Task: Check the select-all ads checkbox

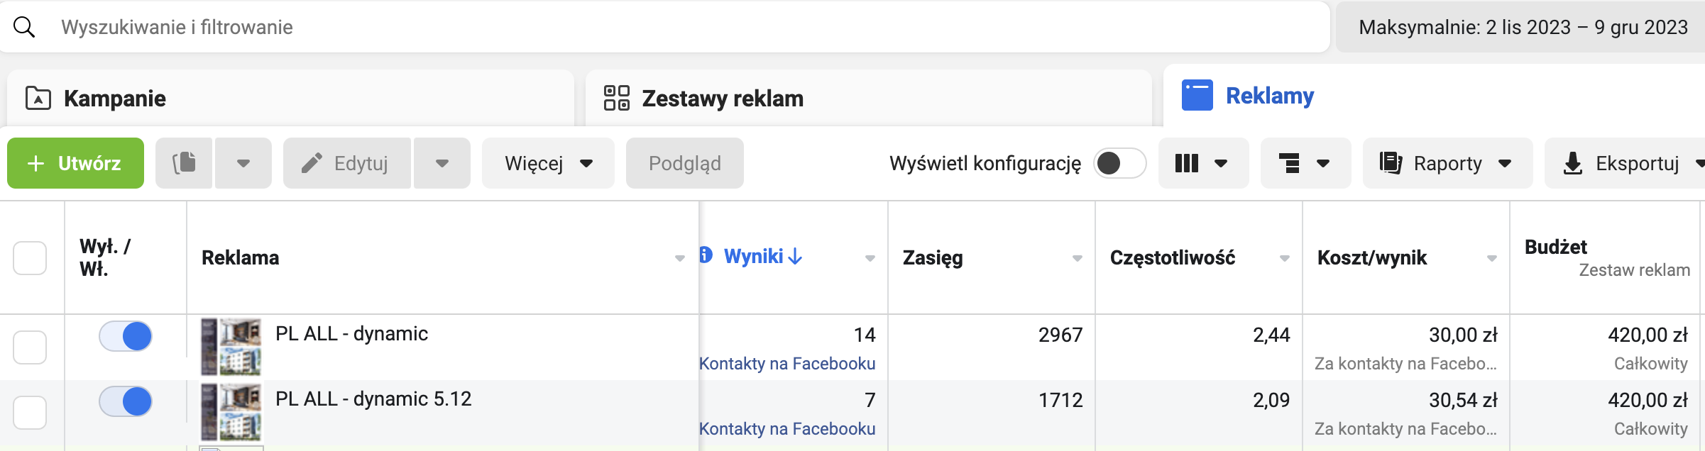Action: 30,257
